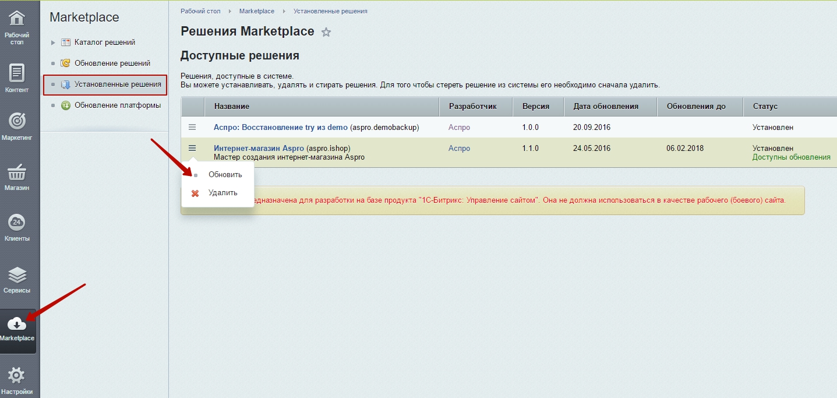Choose Обновить in the context menu
This screenshot has height=398, width=837.
[225, 175]
